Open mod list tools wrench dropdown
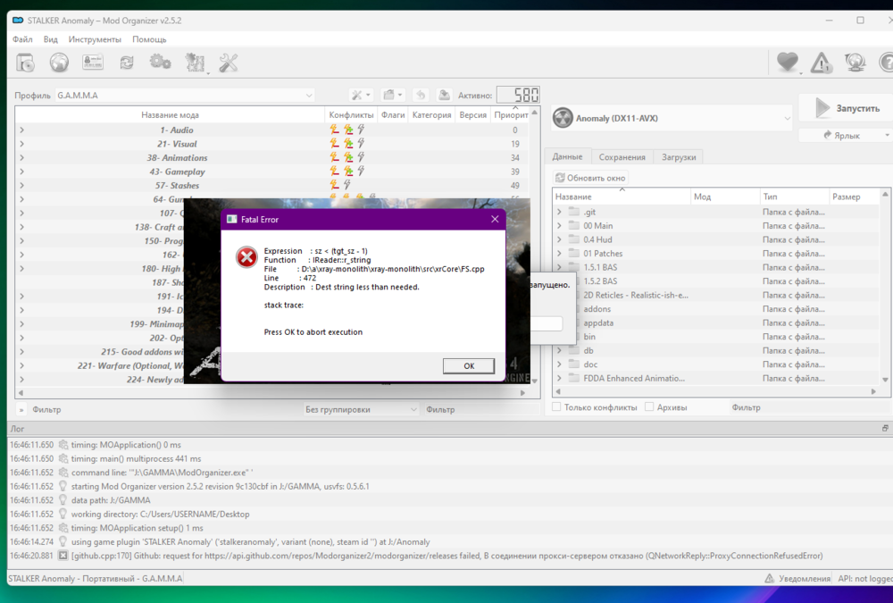The height and width of the screenshot is (603, 893). click(360, 95)
